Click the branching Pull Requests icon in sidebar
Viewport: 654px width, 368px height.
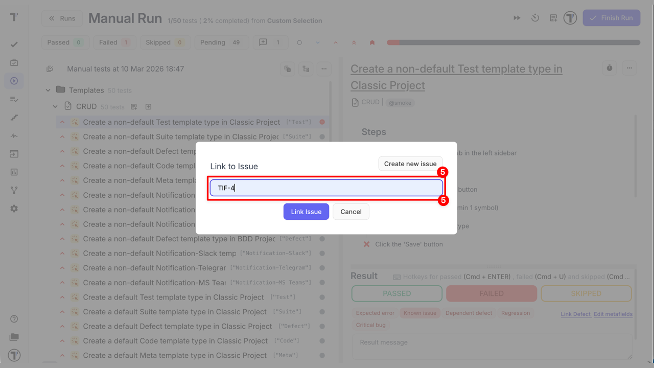click(x=14, y=190)
